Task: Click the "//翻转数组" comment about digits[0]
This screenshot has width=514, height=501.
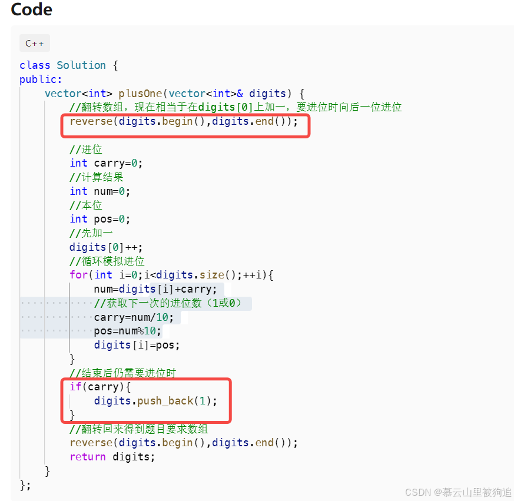Action: coord(236,107)
